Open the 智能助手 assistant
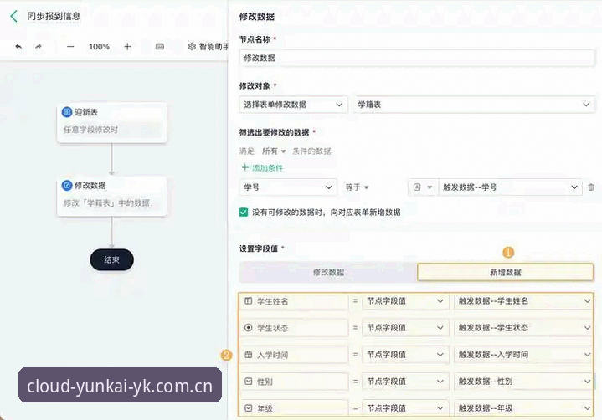Viewport: 602px width, 420px height. click(x=208, y=47)
